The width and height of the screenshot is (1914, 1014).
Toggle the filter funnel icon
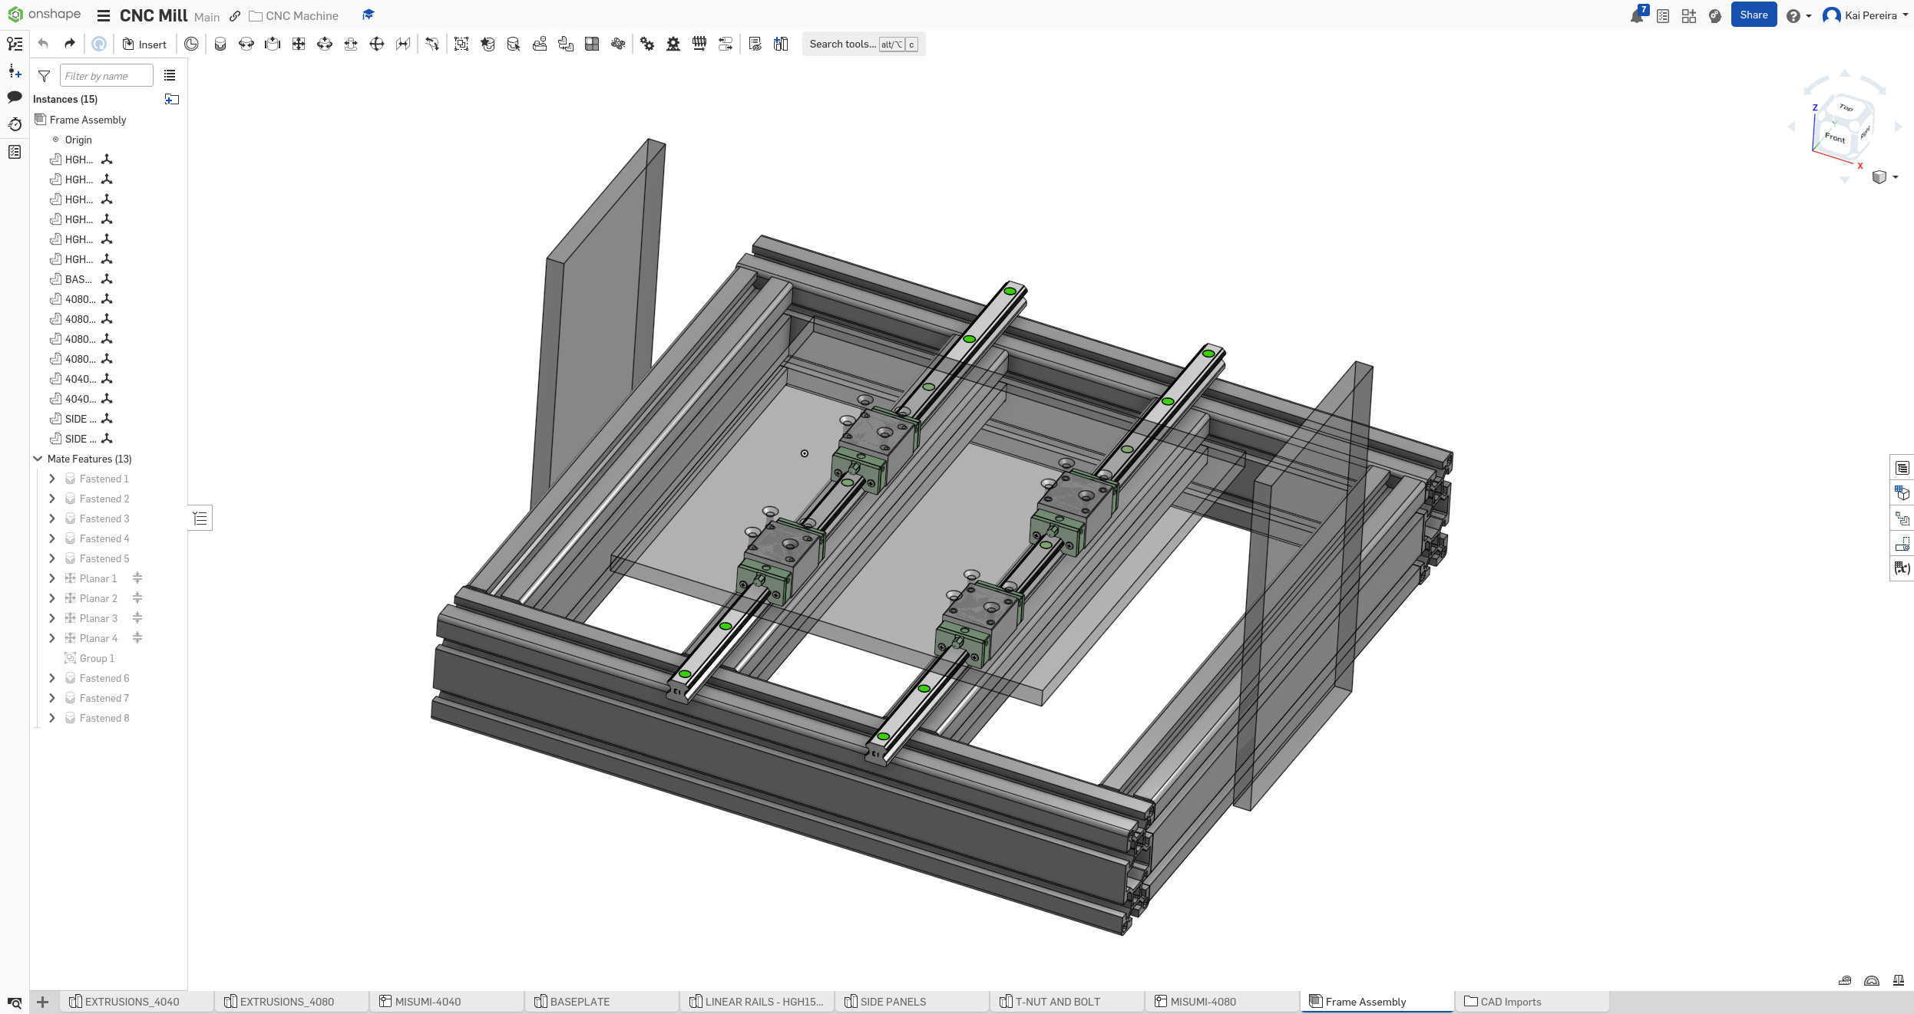click(x=44, y=76)
